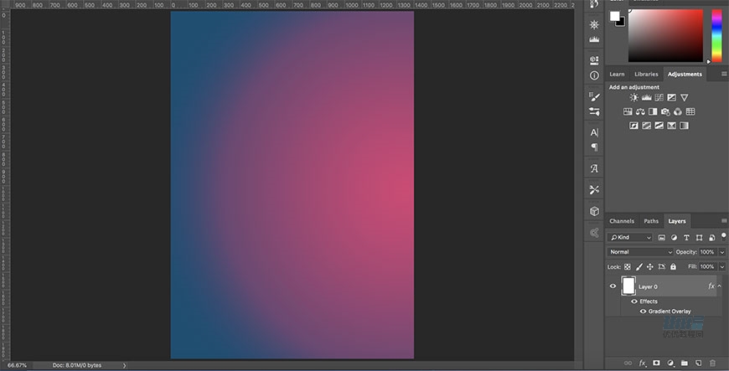This screenshot has width=729, height=371.
Task: Add a Color Balance adjustment
Action: [x=640, y=111]
